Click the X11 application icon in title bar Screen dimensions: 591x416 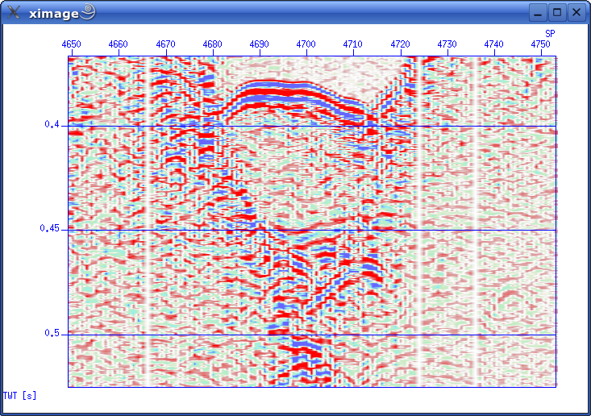coord(14,12)
